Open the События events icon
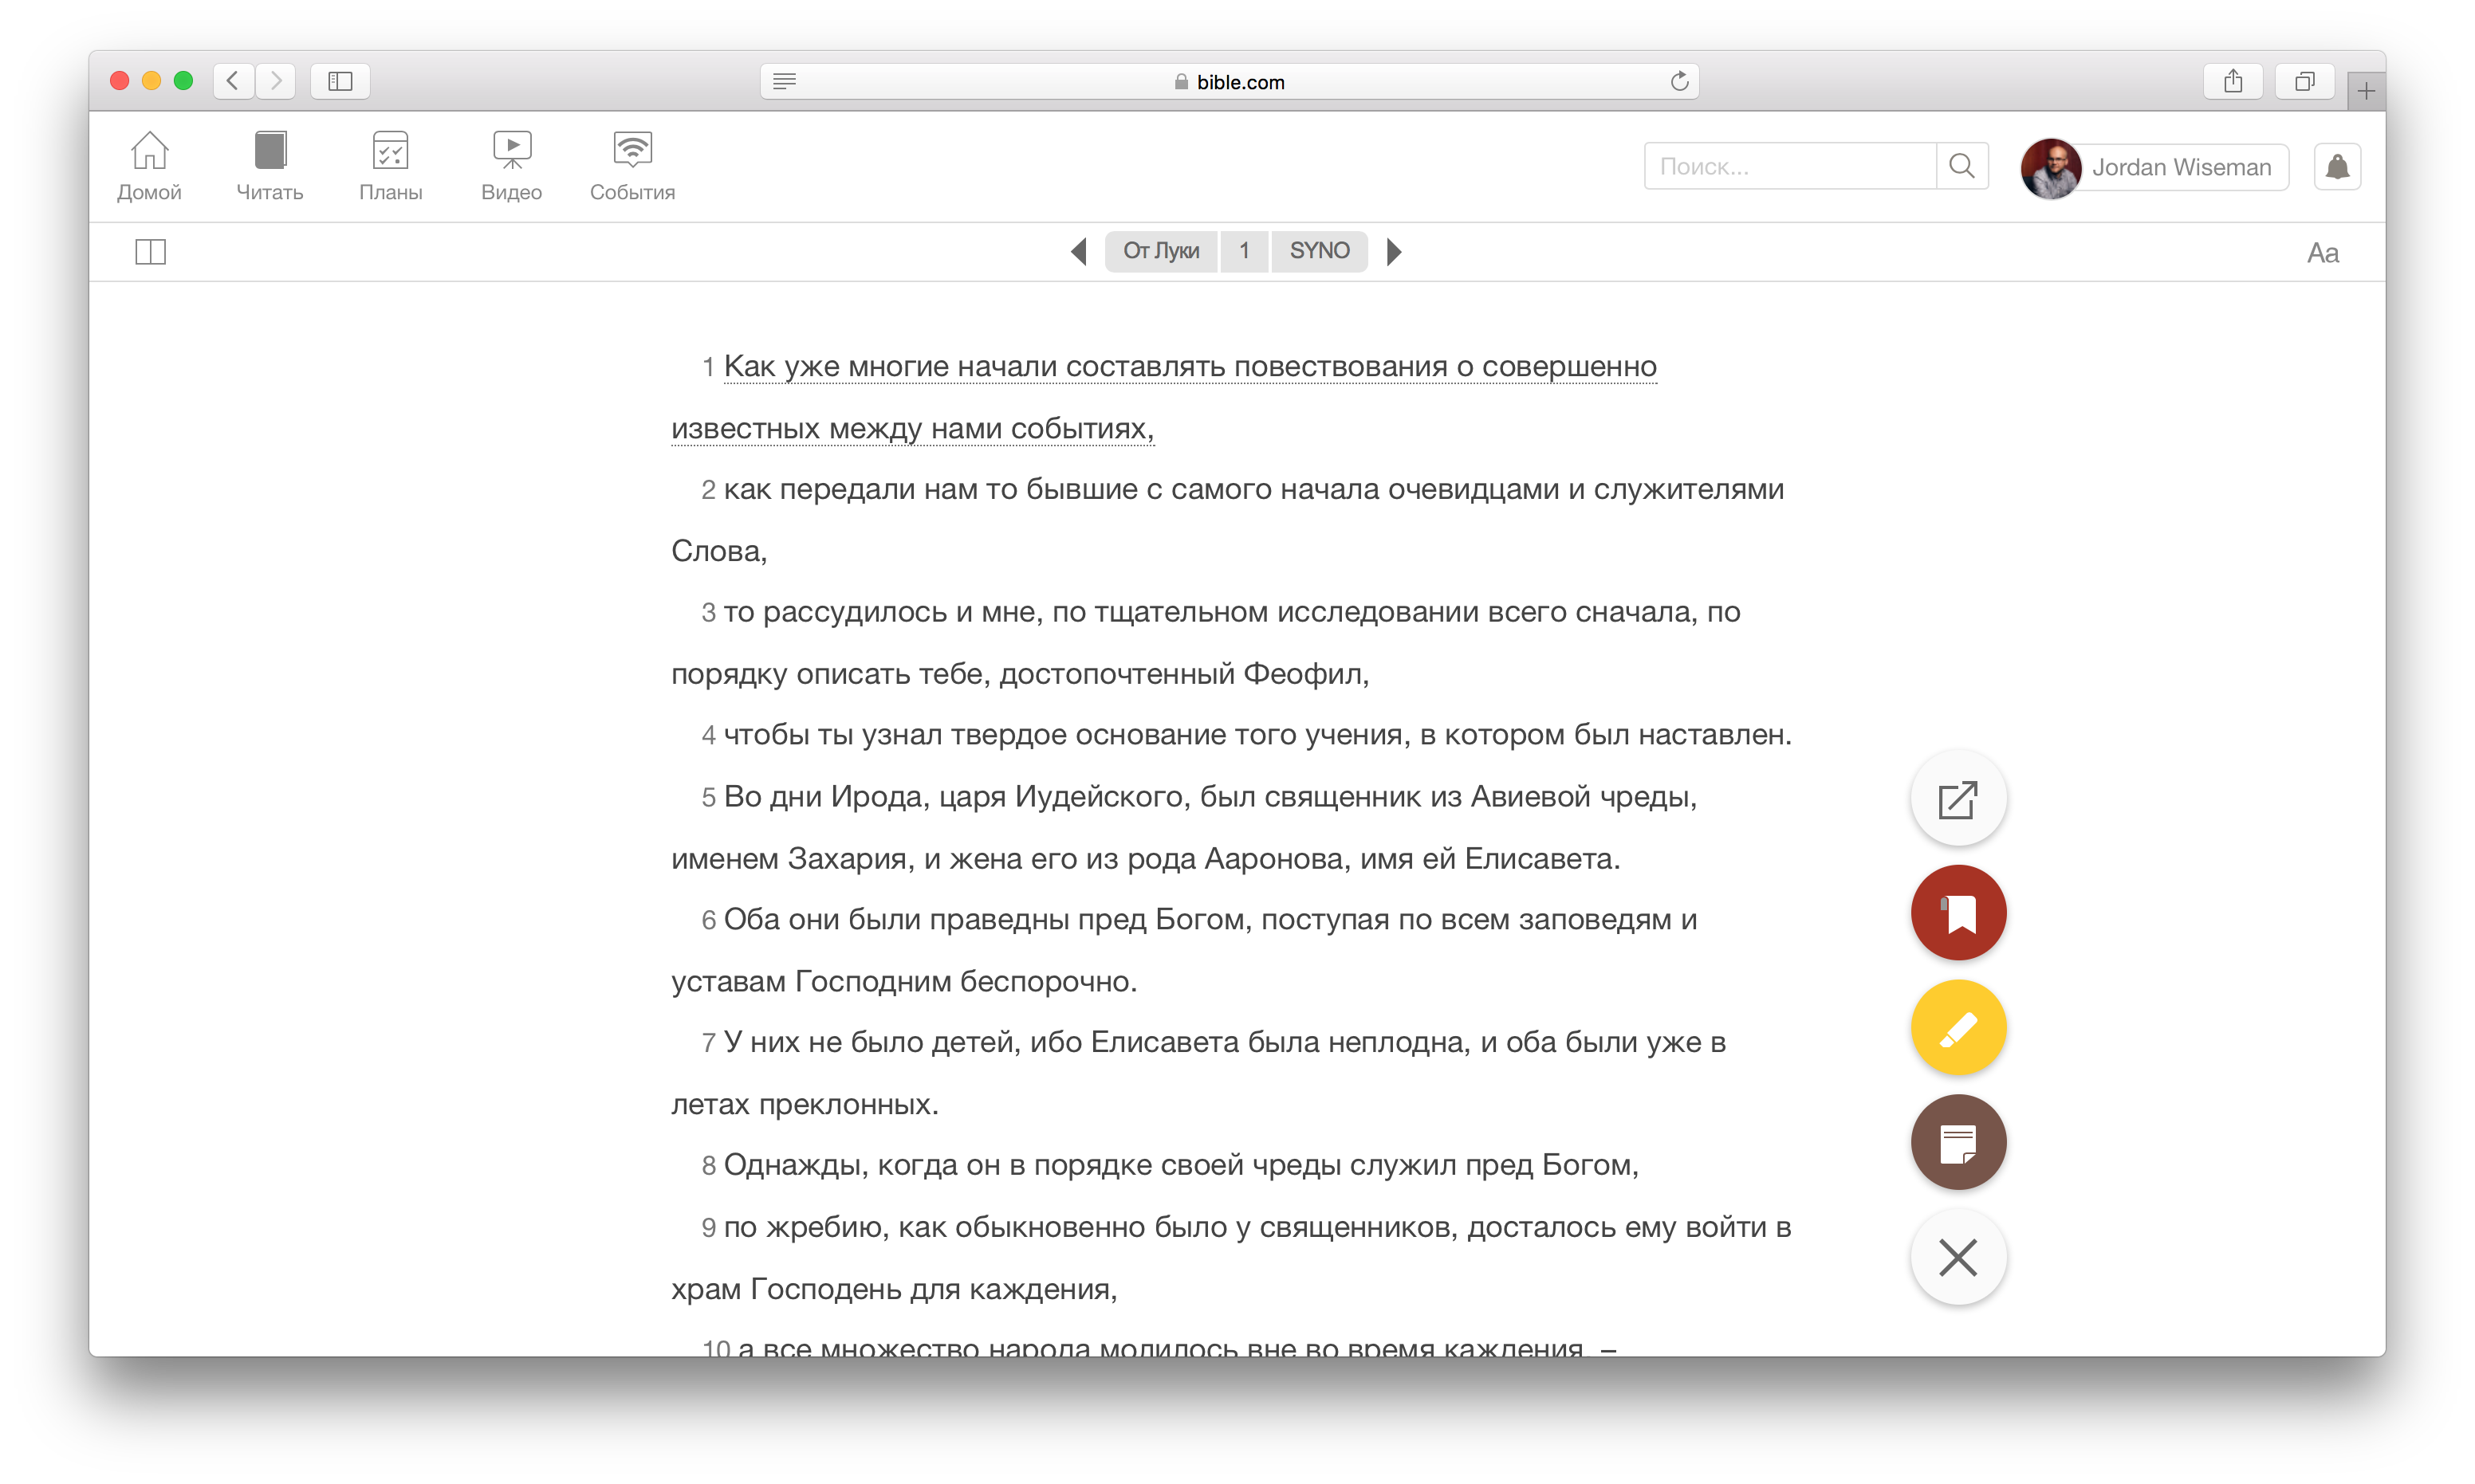Viewport: 2475px width, 1484px height. tap(632, 165)
